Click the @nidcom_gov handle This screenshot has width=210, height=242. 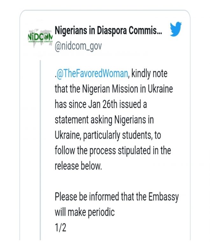(78, 46)
